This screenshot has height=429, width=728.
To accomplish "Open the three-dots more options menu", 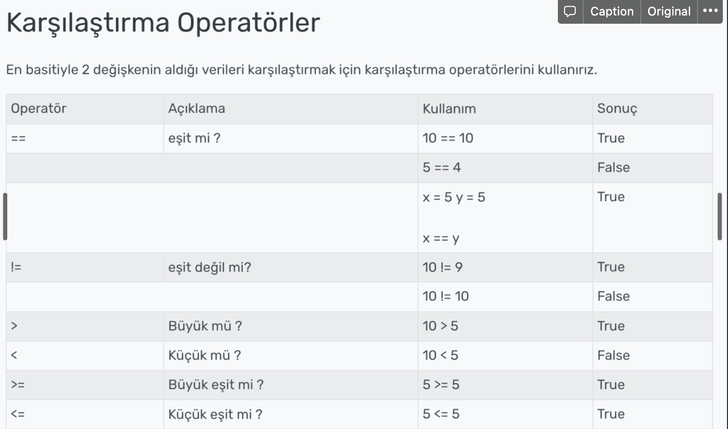I will (x=710, y=11).
